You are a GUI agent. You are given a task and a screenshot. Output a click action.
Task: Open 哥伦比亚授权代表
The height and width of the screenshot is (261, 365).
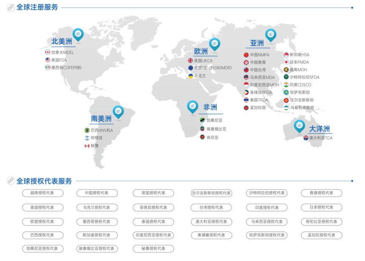pyautogui.click(x=322, y=222)
